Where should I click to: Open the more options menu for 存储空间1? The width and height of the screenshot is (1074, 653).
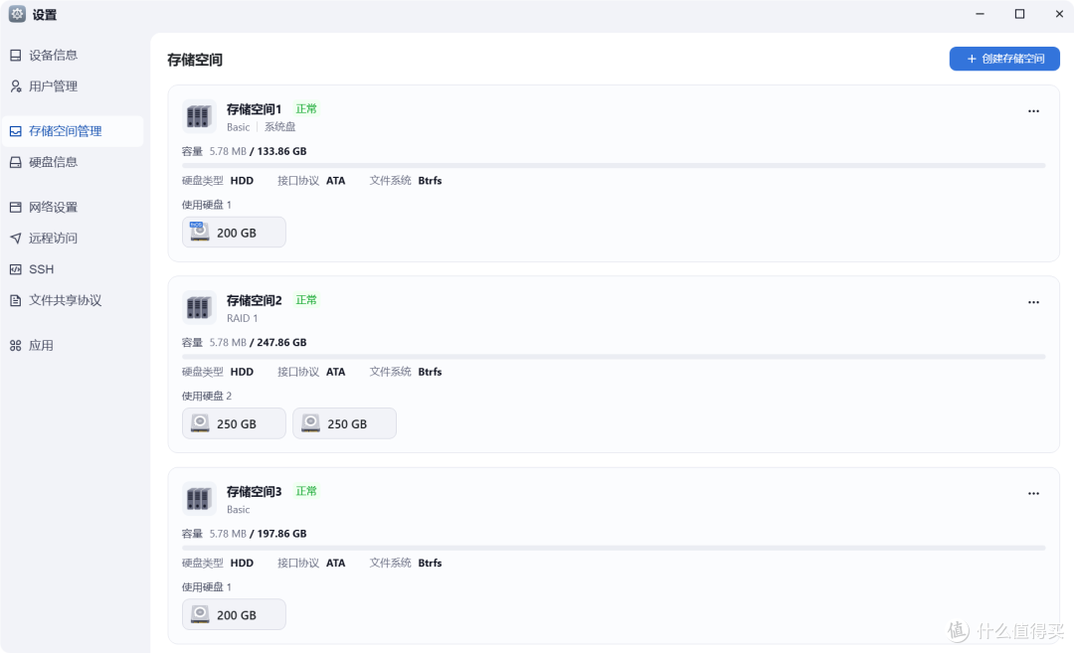click(1033, 111)
